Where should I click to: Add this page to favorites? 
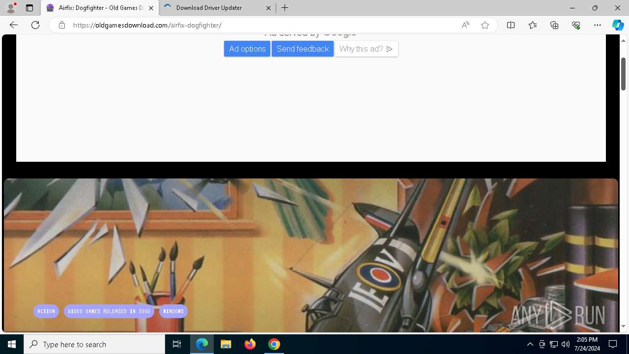[x=485, y=25]
